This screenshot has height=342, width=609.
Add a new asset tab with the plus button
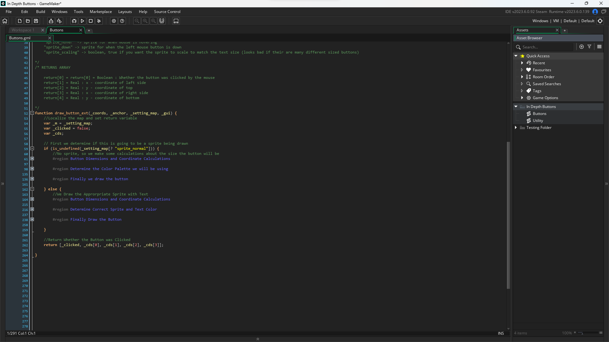coord(565,30)
